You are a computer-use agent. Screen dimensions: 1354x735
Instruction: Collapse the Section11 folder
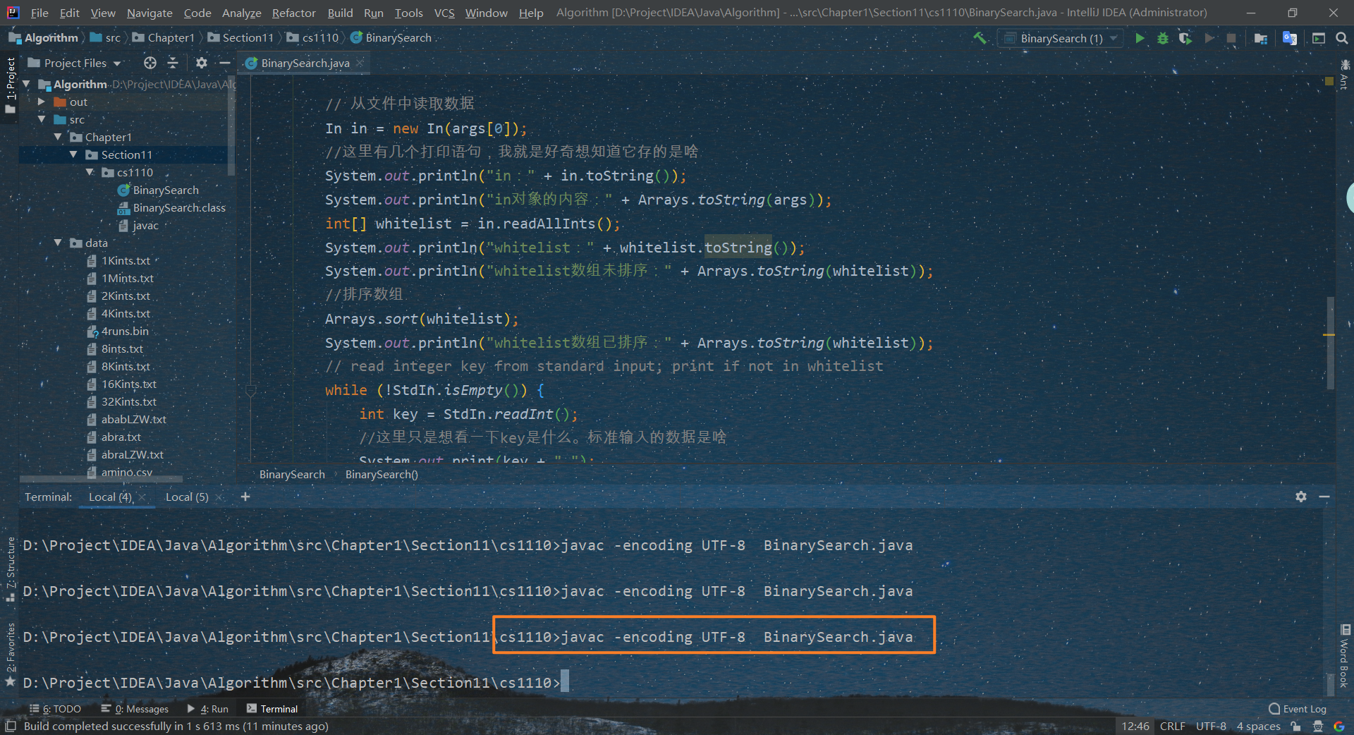[x=73, y=154]
